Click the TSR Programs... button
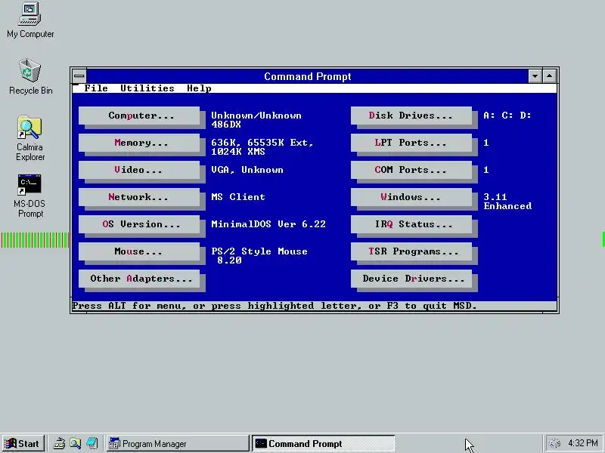Viewport: 605px width, 453px height. click(x=411, y=251)
